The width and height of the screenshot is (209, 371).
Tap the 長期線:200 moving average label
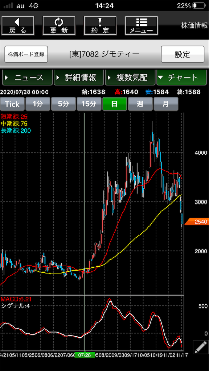click(16, 130)
